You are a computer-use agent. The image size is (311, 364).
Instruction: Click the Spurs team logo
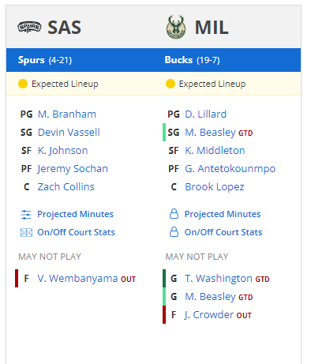click(x=29, y=27)
